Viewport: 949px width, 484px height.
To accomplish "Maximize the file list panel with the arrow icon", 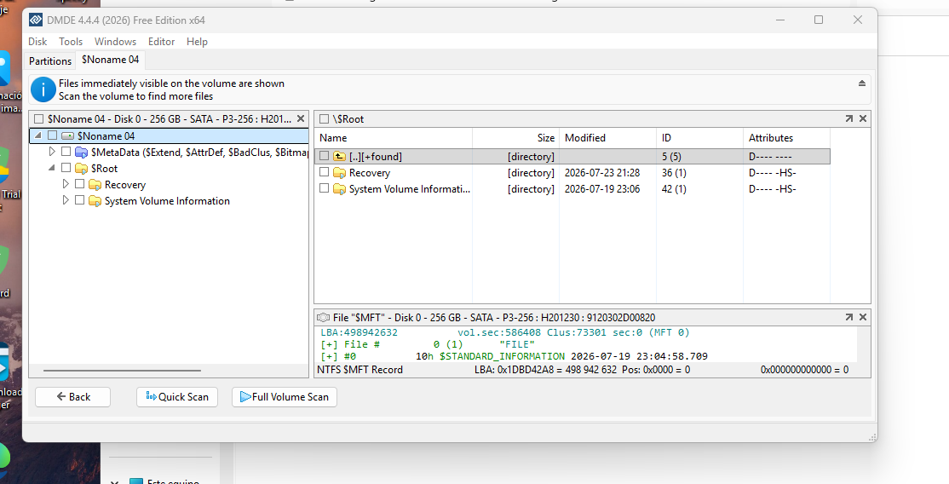I will pos(849,118).
